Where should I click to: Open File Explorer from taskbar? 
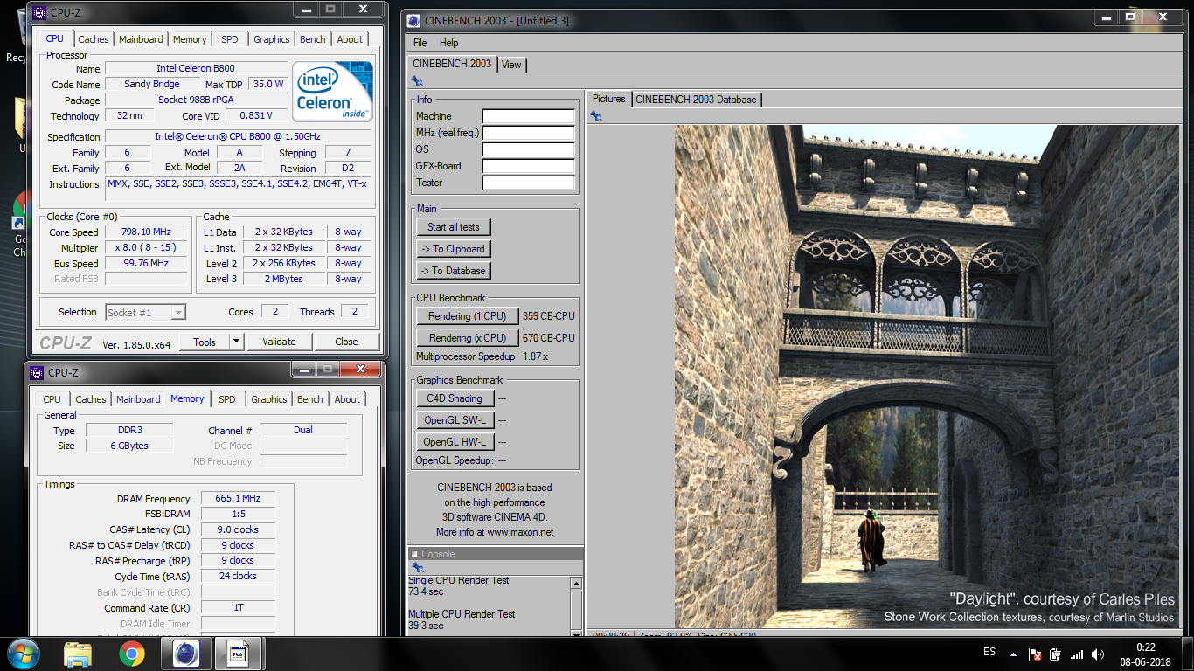point(78,654)
